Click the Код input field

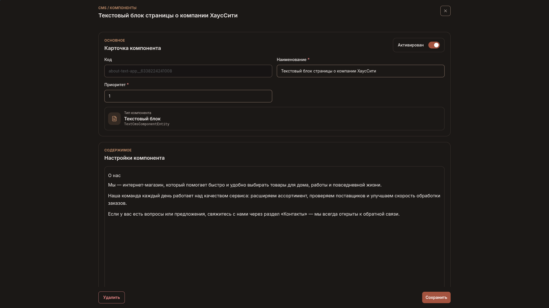click(188, 71)
